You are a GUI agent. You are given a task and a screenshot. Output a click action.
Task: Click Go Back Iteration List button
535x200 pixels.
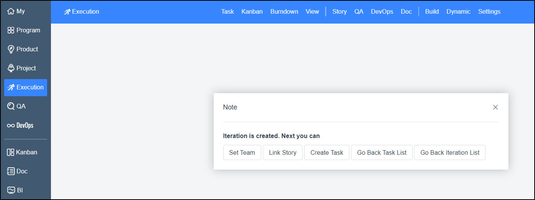[450, 152]
